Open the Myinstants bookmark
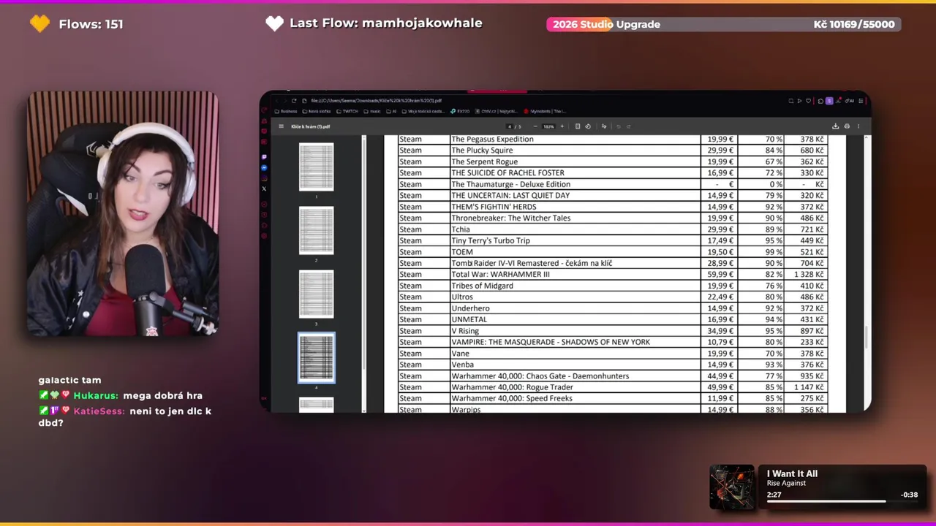936x526 pixels. click(545, 111)
